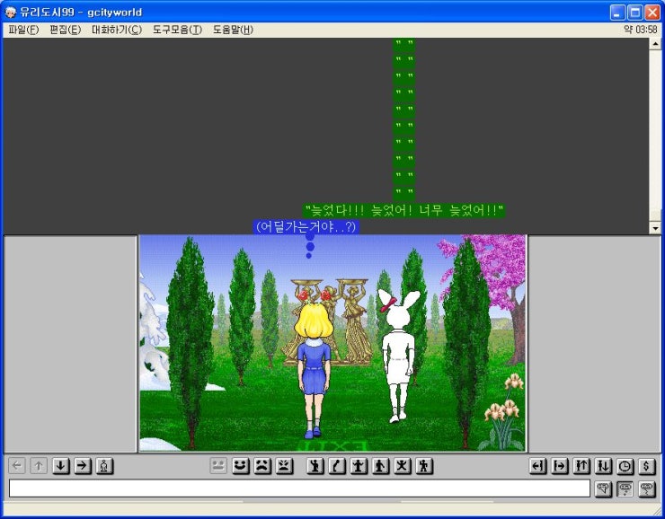Expand the 도움말(H) menu
This screenshot has width=665, height=519.
(x=233, y=30)
